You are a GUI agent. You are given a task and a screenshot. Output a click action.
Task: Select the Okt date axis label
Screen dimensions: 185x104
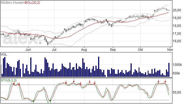(140, 50)
